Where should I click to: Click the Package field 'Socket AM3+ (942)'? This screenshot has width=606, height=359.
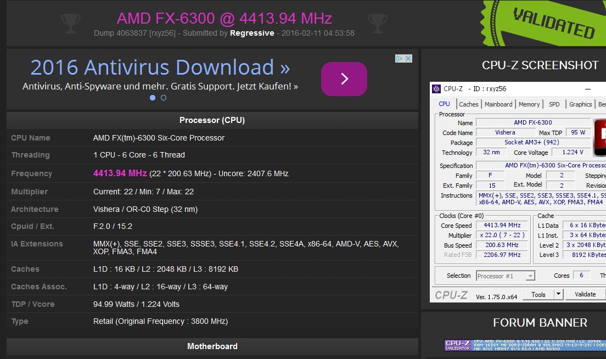(x=533, y=142)
